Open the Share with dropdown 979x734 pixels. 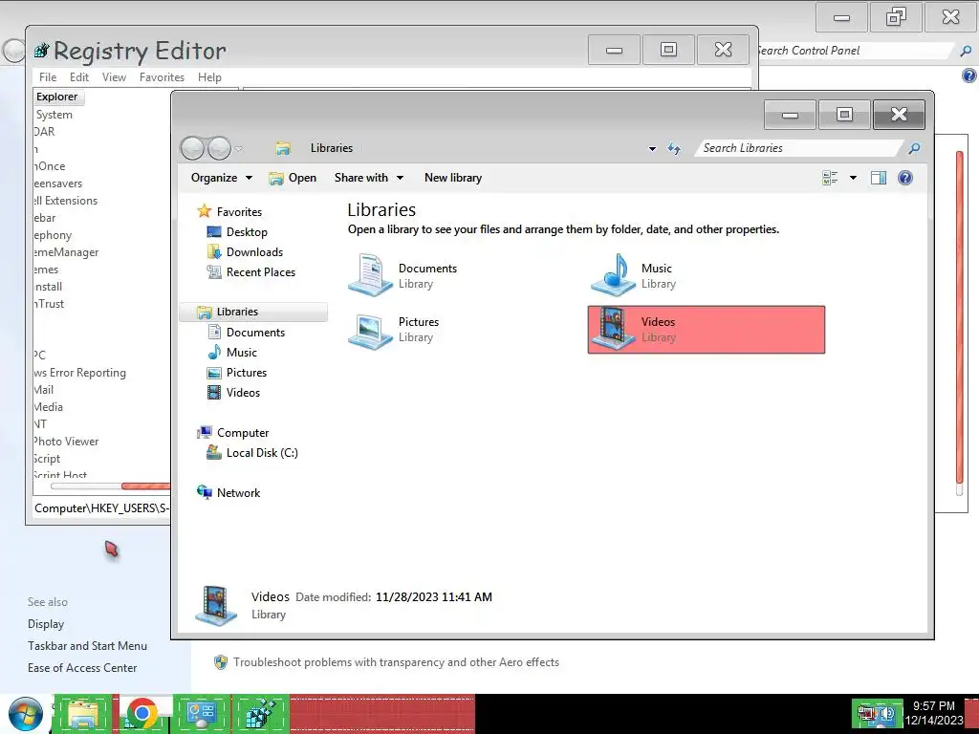369,178
